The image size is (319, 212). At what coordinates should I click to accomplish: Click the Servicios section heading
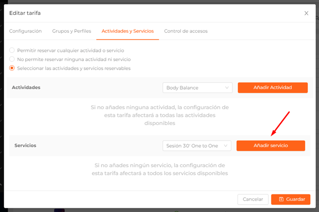click(x=25, y=145)
